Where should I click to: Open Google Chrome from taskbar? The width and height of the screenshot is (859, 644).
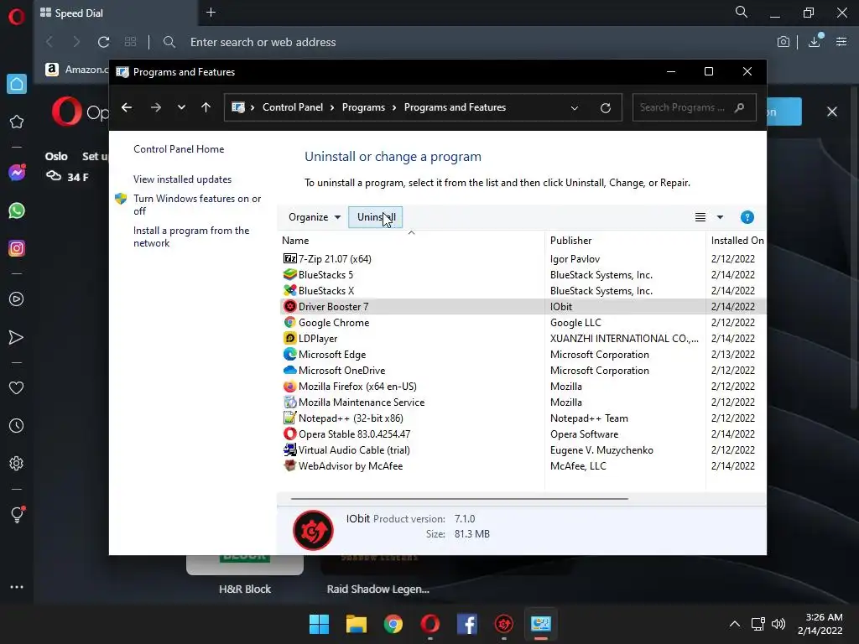(393, 624)
